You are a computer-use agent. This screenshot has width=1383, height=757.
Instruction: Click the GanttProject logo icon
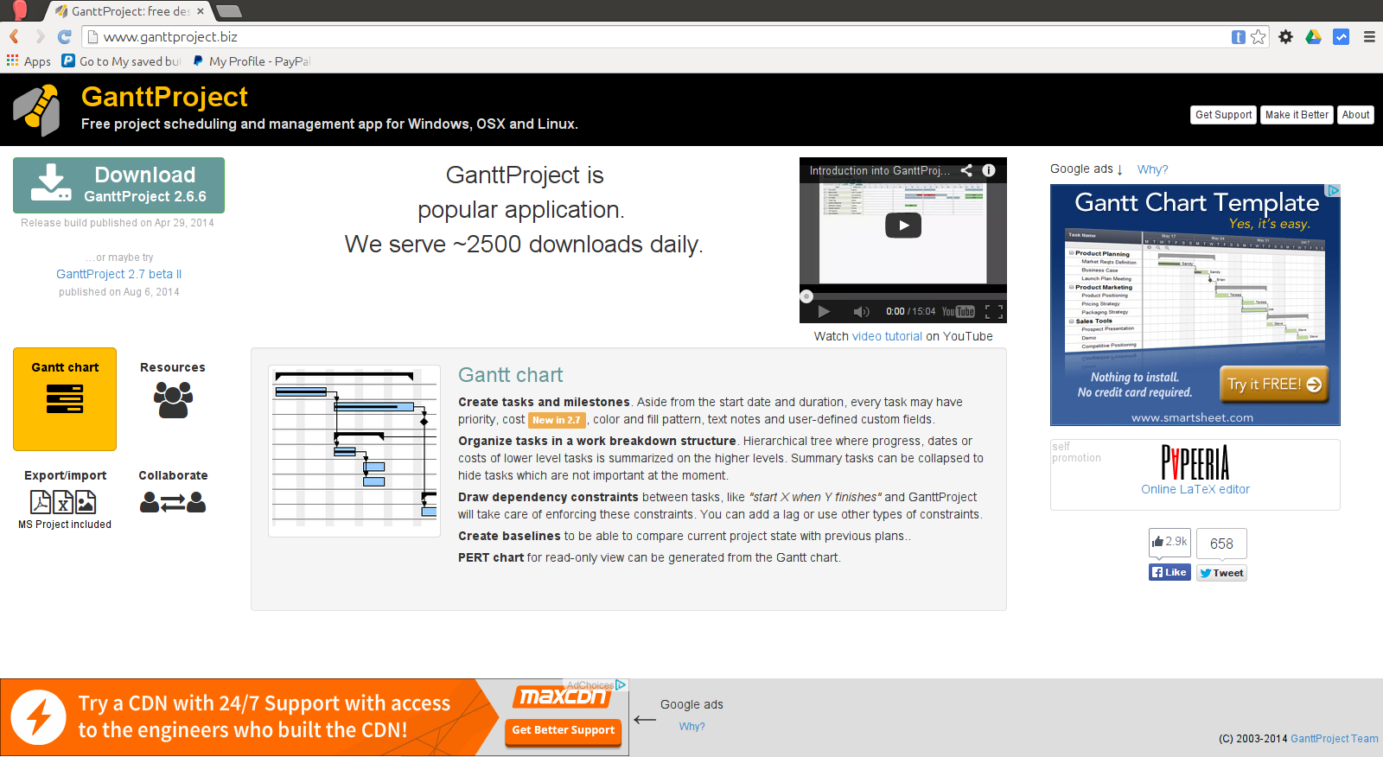37,110
